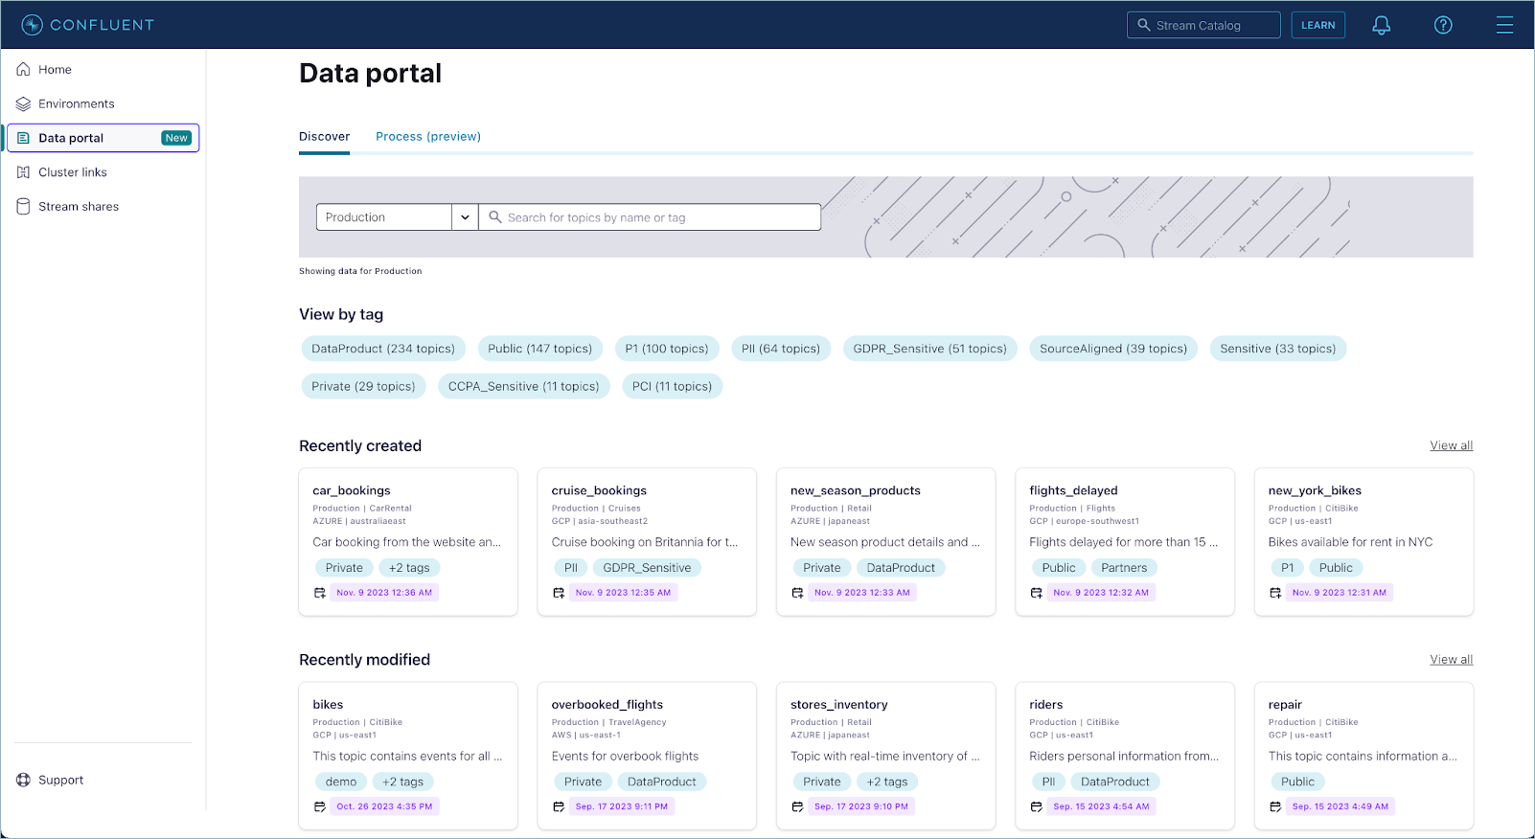Click the Confluent logo icon
This screenshot has height=839, width=1535.
point(32,25)
